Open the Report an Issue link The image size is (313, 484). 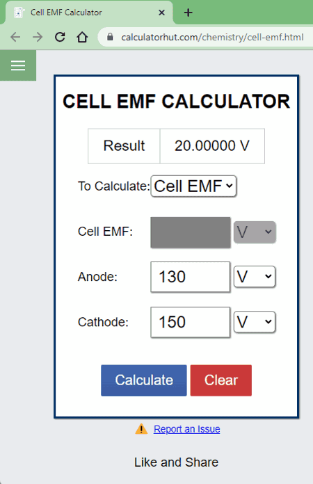coord(186,429)
